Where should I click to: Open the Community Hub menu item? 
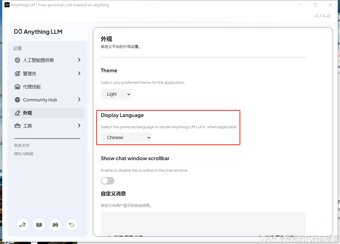point(47,100)
